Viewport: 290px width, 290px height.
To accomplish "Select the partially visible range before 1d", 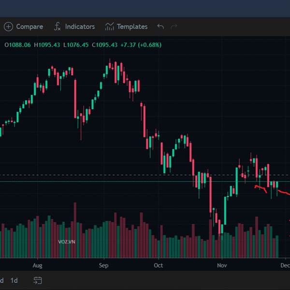I will 1,280.
